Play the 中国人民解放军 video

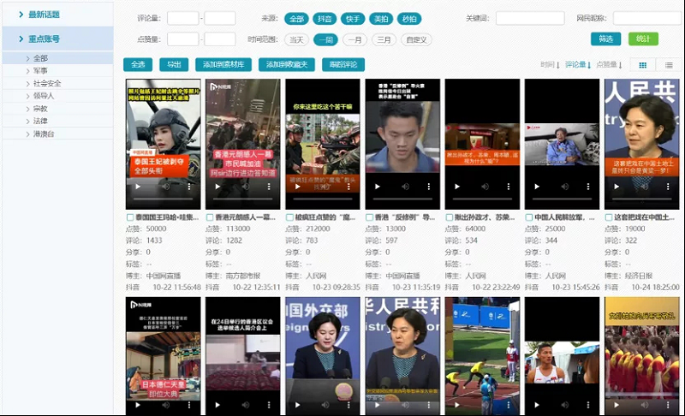coord(537,187)
